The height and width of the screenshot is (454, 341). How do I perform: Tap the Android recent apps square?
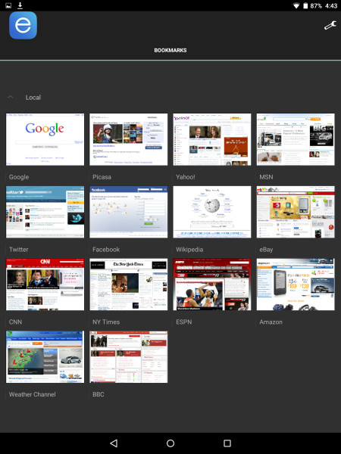tap(227, 443)
